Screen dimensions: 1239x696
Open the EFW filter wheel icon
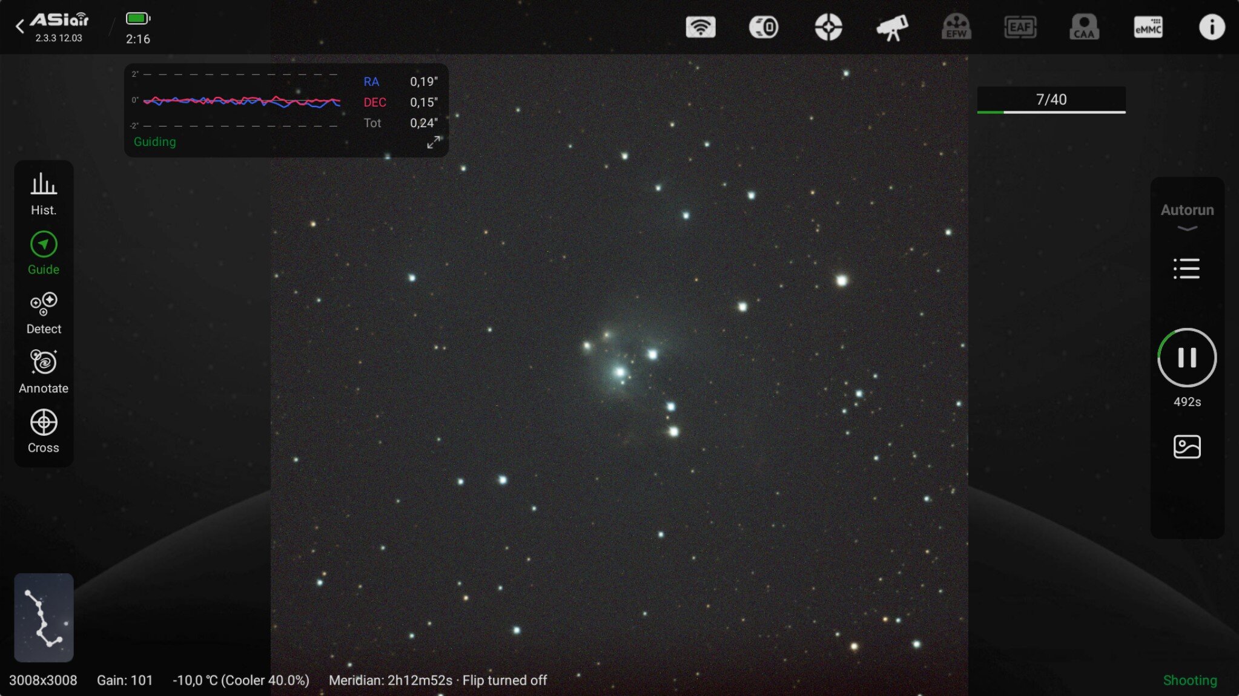[956, 27]
